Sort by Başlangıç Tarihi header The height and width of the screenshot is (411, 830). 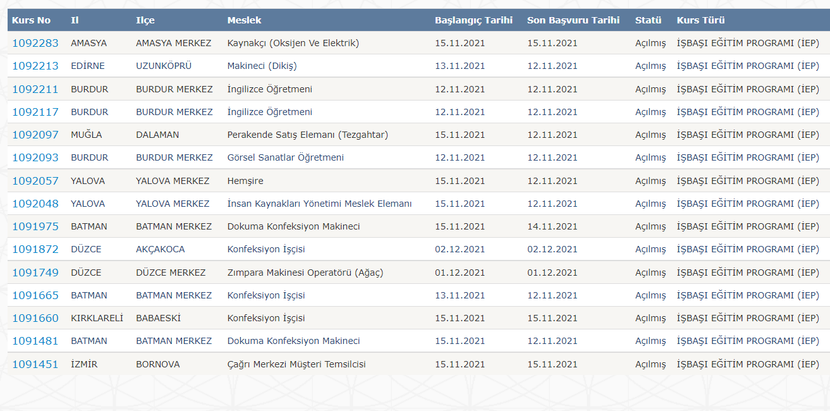pyautogui.click(x=473, y=20)
